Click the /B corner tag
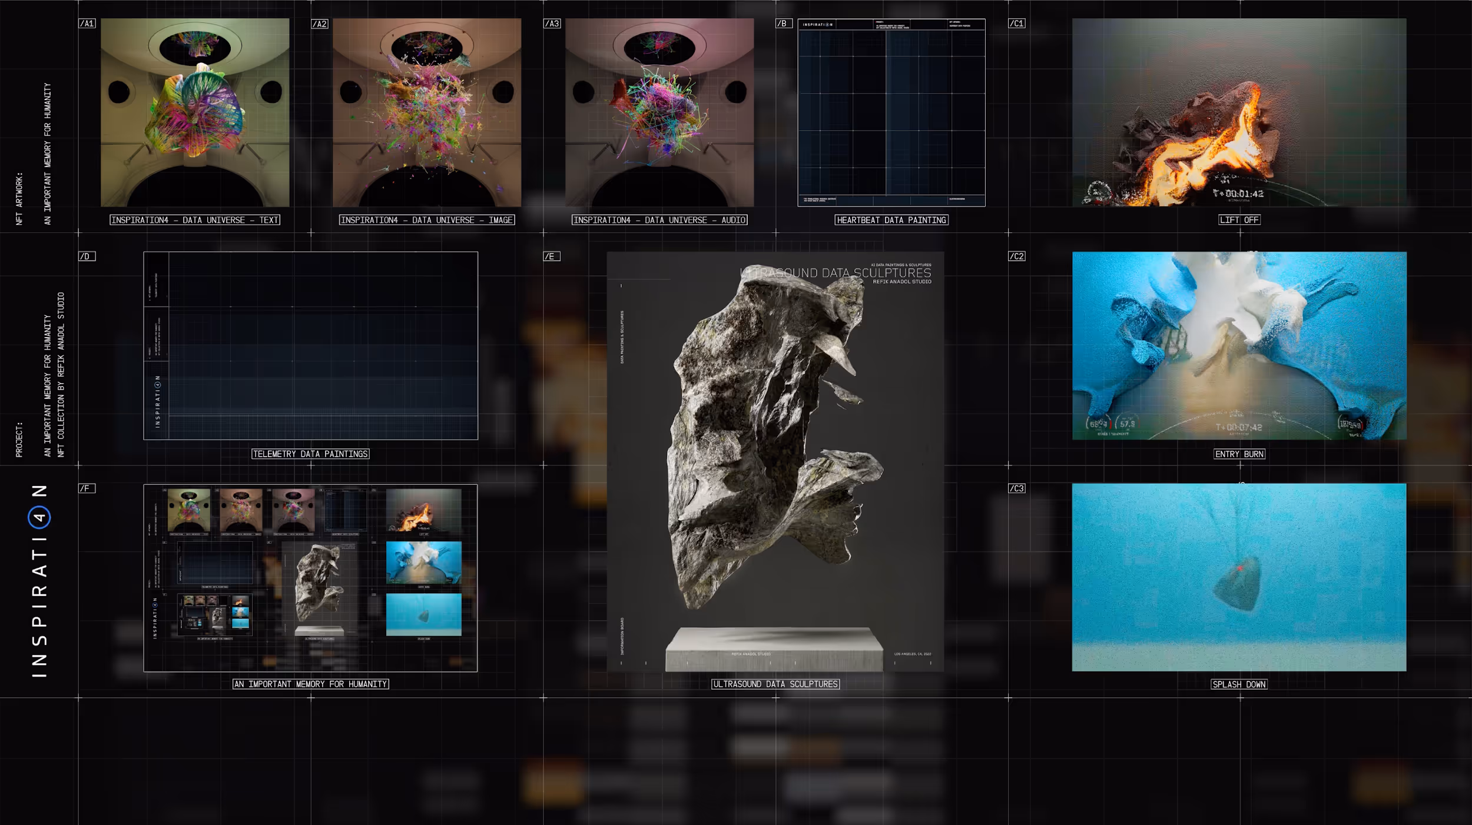The width and height of the screenshot is (1472, 825). [x=783, y=24]
